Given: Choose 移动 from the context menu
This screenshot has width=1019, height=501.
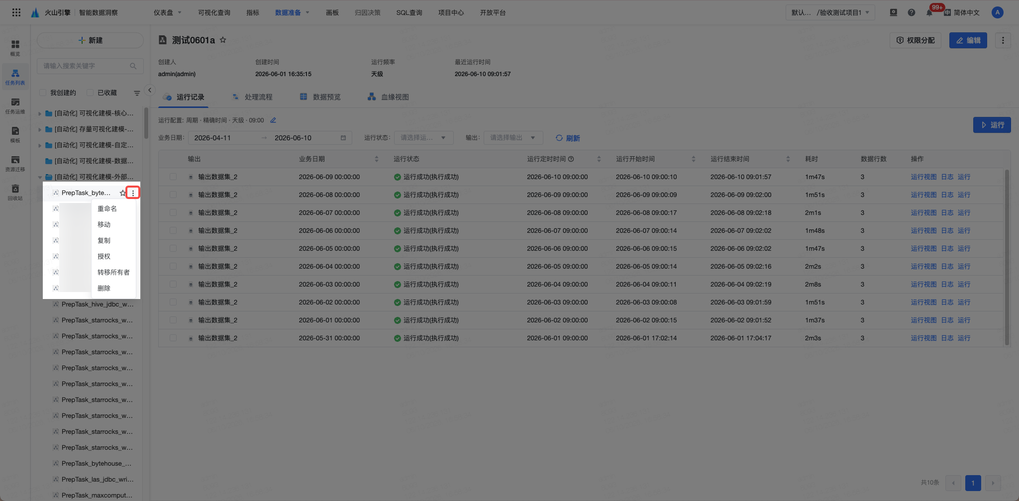Looking at the screenshot, I should [x=113, y=225].
